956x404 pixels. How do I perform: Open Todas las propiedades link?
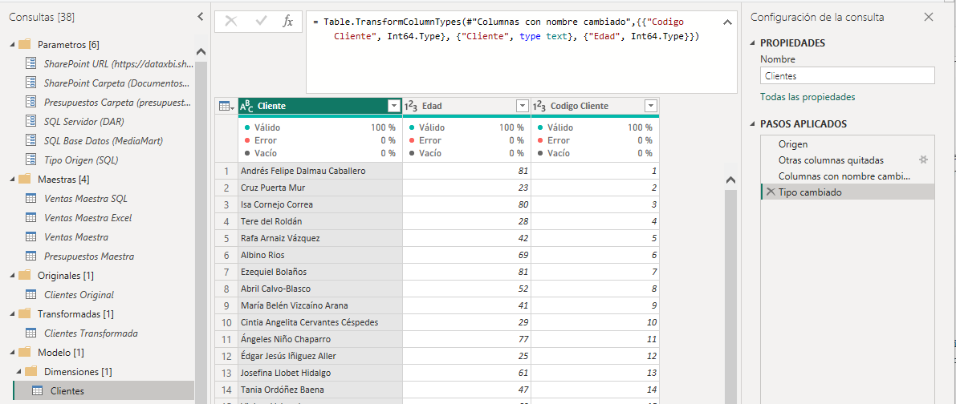coord(808,97)
